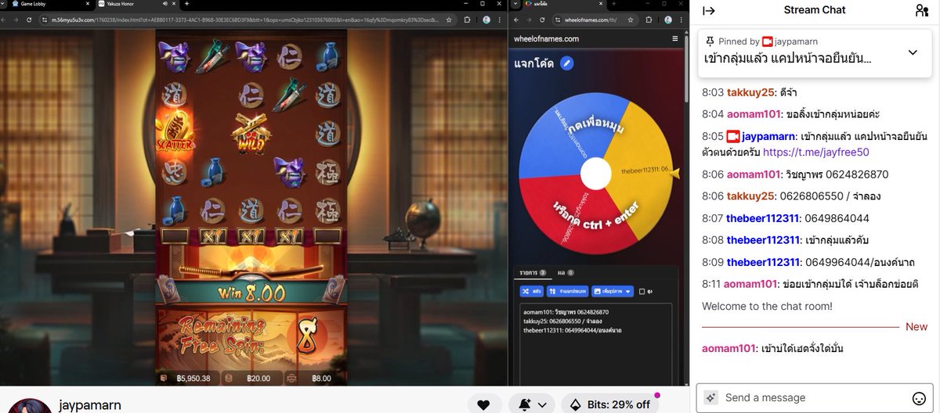Spin the wheel by clicking it
The image size is (940, 413).
pyautogui.click(x=596, y=173)
